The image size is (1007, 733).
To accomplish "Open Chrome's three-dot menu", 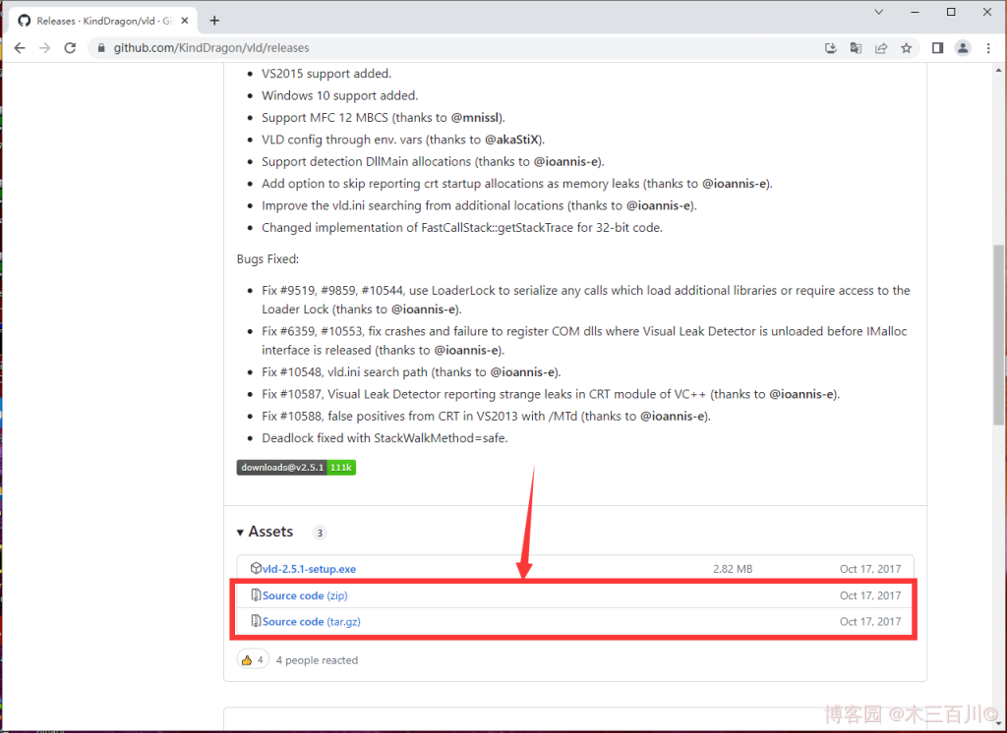I will [x=988, y=47].
